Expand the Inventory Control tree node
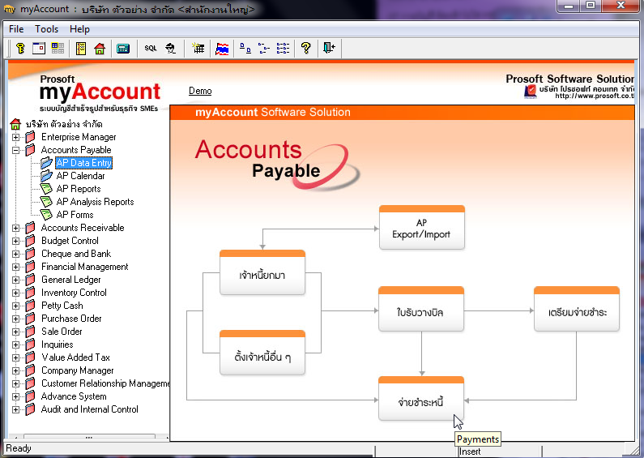Image resolution: width=644 pixels, height=458 pixels. 15,293
